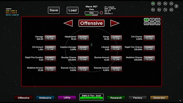183x103 pixels.
Task: Select the 2x game speed circle
Action: coord(159,4)
